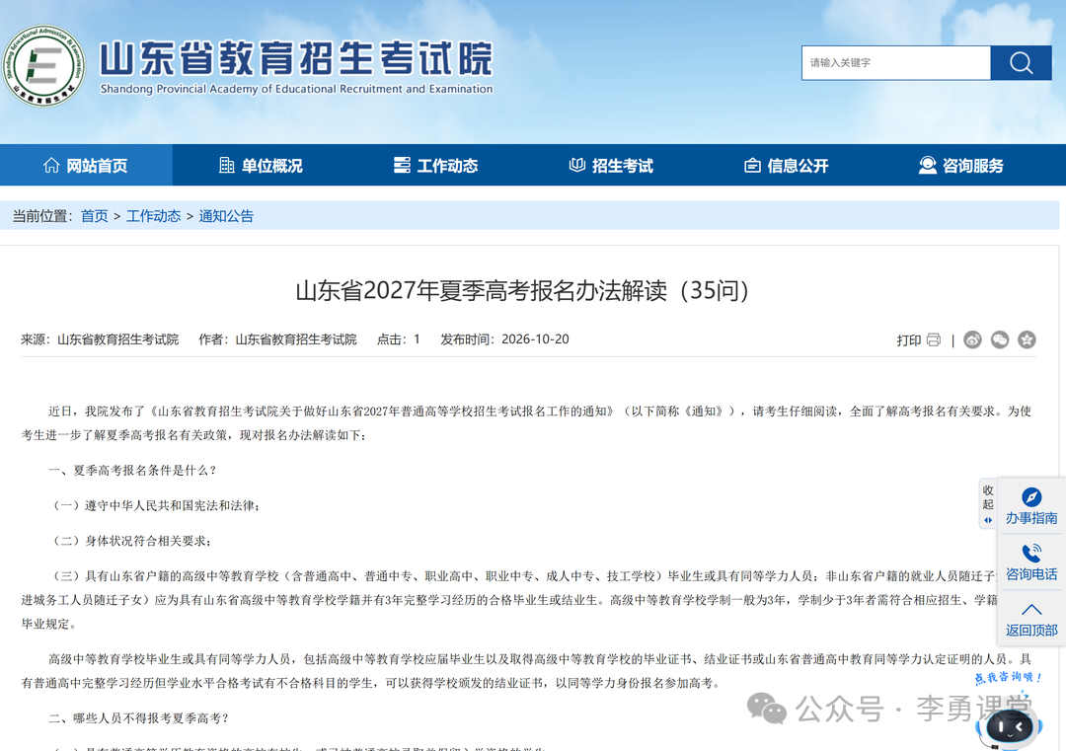Screen dimensions: 1066x751
Task: Open 办事指南 from the side panel
Action: 1031,506
